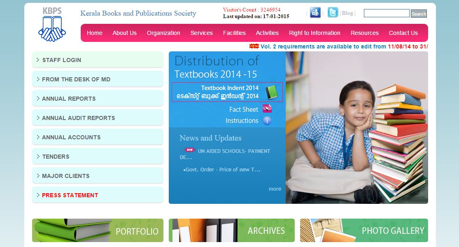
Task: Click the NEW badge in scrolling ticker
Action: point(254,46)
